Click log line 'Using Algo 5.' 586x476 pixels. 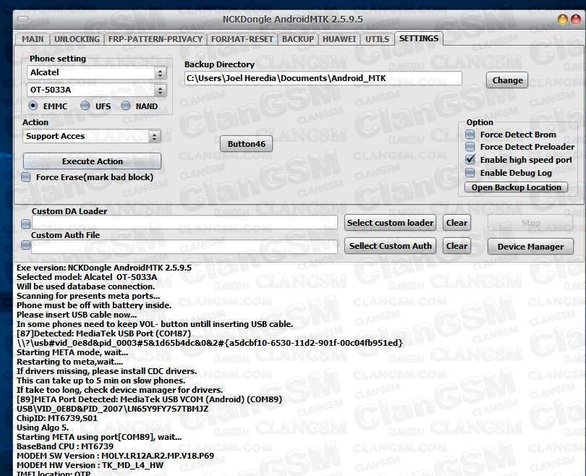[43, 428]
